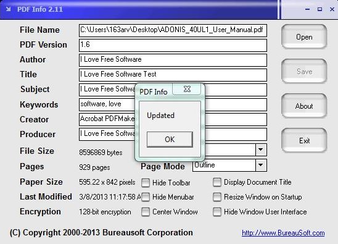The image size is (338, 244).
Task: Expand the Page Mode Outline dropdown
Action: coord(261,165)
